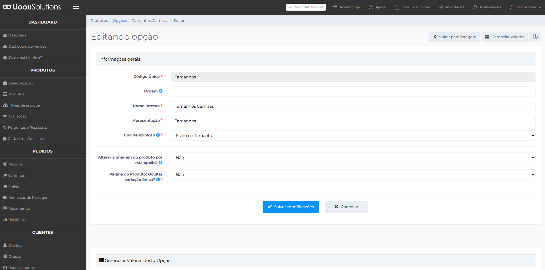Open Representantes in the sidebar
The image size is (545, 270).
tap(22, 267)
